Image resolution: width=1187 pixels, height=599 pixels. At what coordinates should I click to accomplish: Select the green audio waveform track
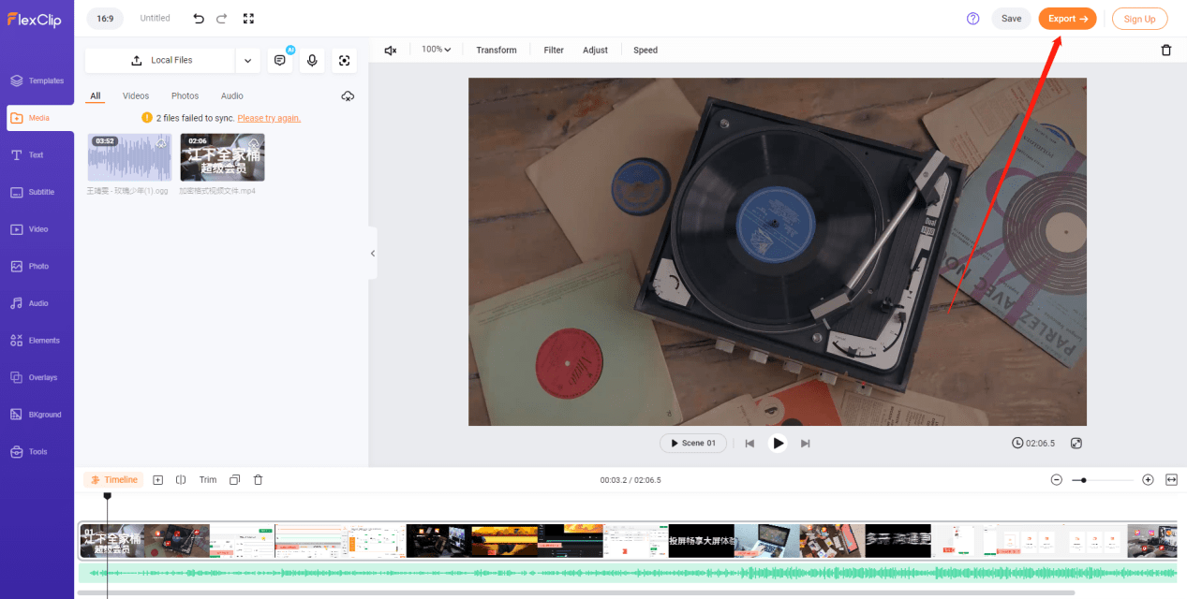[628, 574]
